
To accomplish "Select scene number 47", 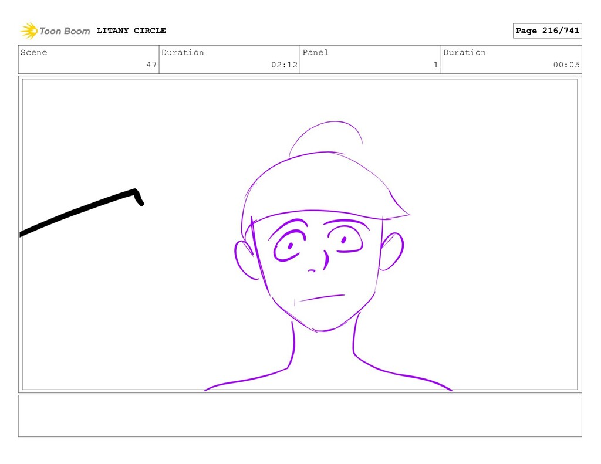I will [x=151, y=65].
